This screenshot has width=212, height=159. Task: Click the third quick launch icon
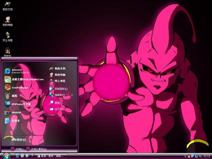coord(27,156)
